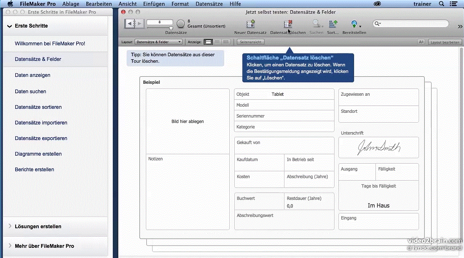This screenshot has height=258, width=464.
Task: Click the Objekt field containing Tablet
Action: pos(284,94)
